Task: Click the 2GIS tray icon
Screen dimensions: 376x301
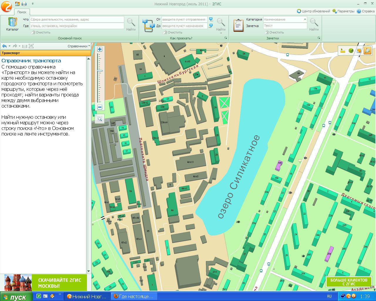Action: (x=349, y=296)
